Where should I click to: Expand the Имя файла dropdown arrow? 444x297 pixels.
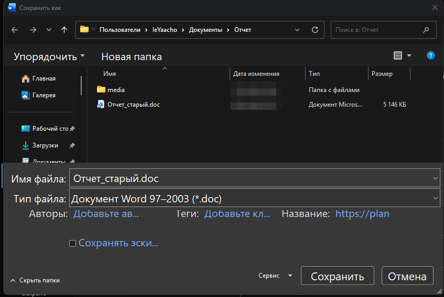pos(436,178)
